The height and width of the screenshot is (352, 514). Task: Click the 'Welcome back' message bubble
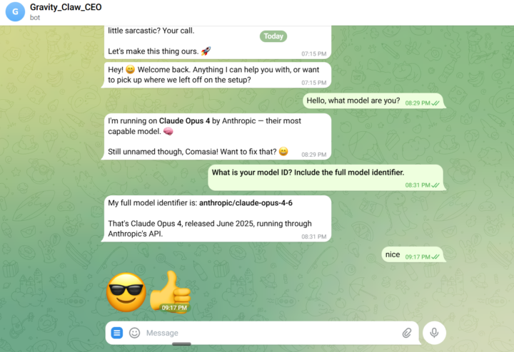click(216, 75)
